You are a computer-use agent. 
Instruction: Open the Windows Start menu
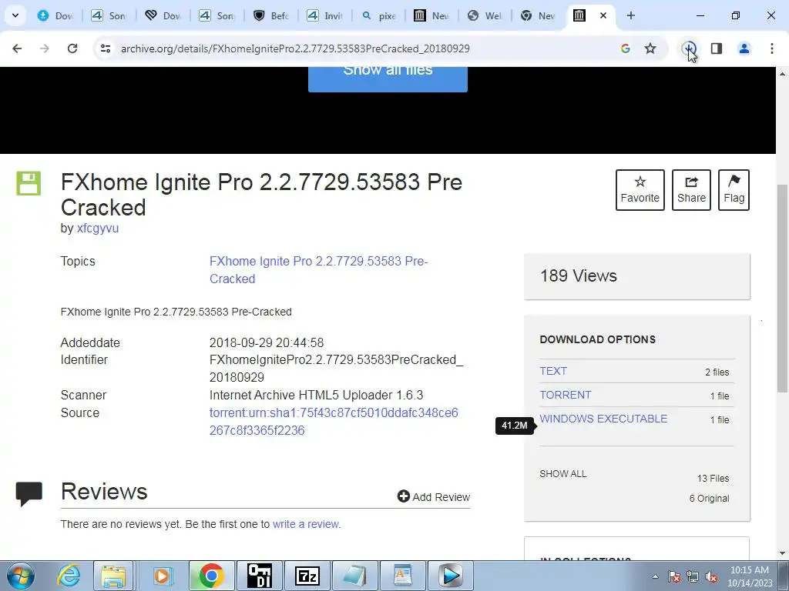pos(20,576)
